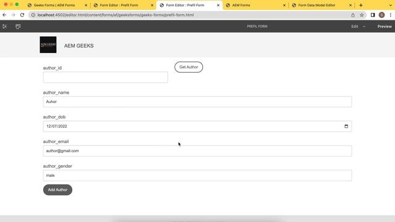Open the browser side panel icon

[373, 15]
